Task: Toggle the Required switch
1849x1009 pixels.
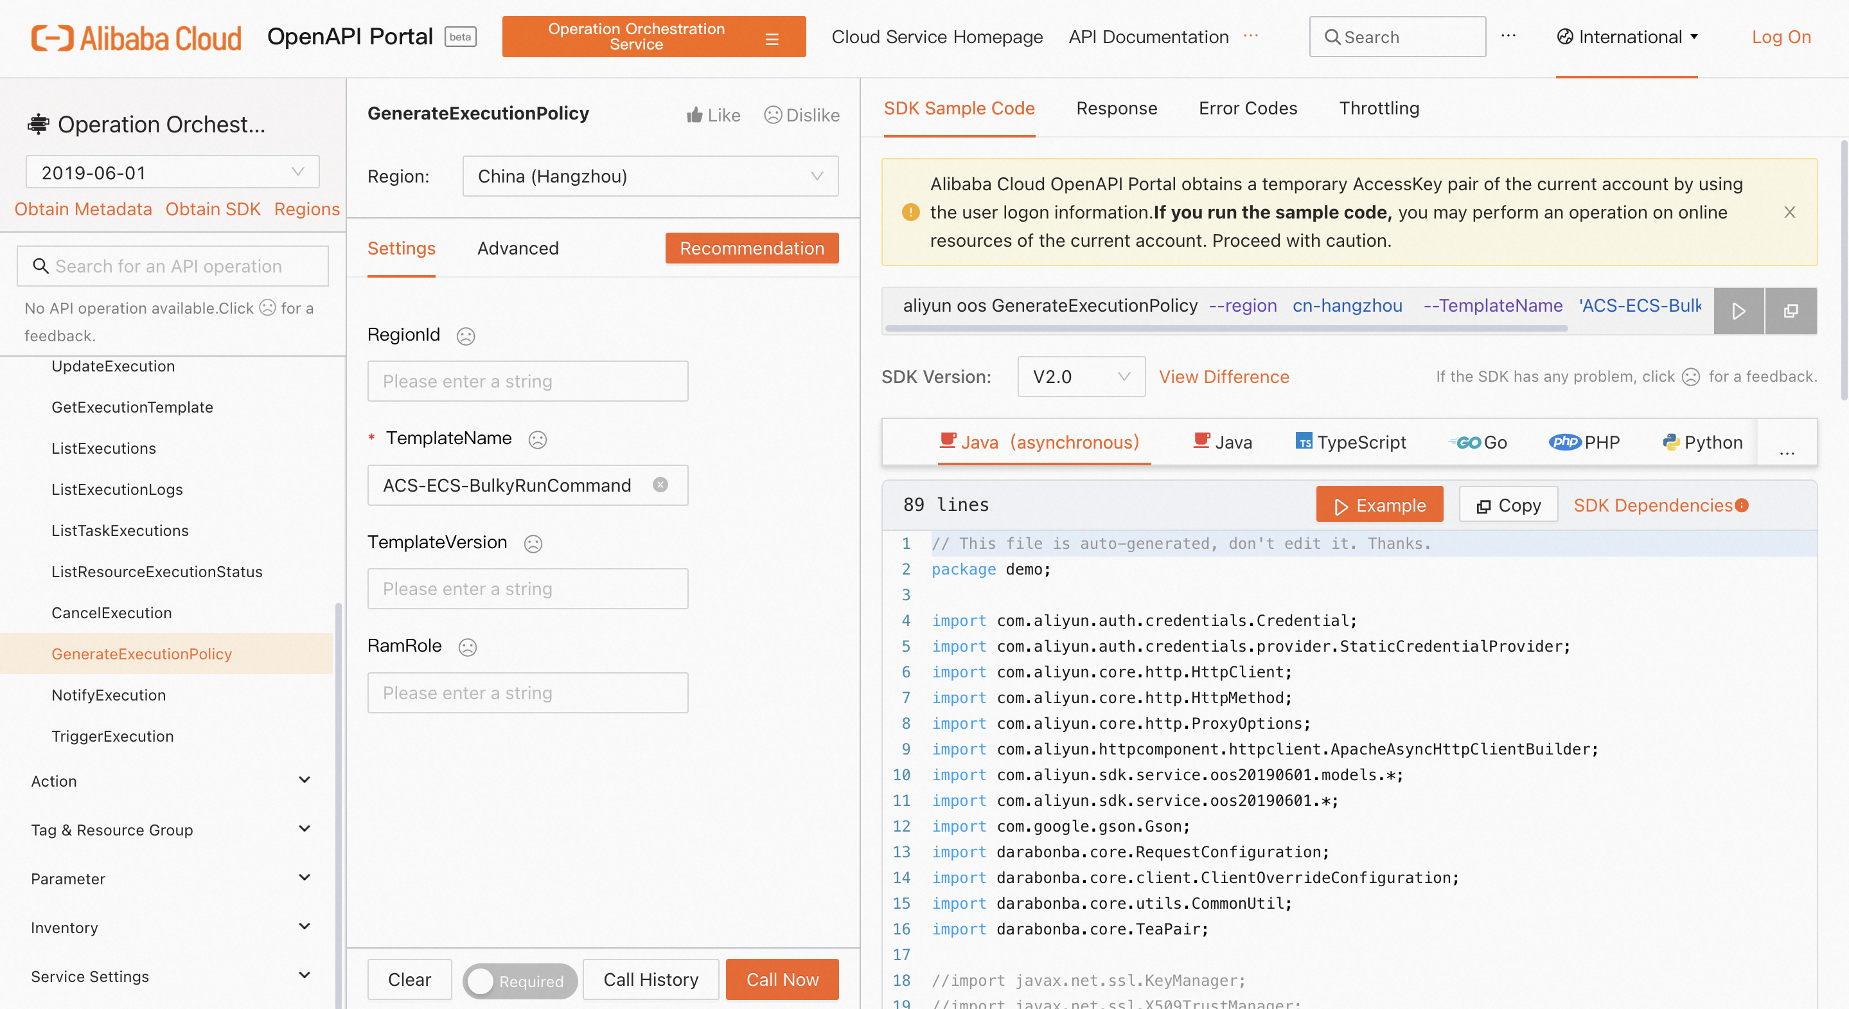Action: coord(519,980)
